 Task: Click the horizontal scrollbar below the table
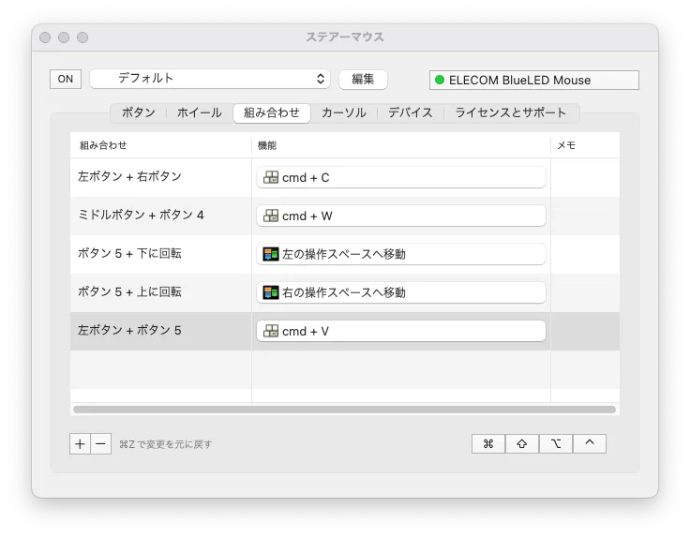[344, 410]
